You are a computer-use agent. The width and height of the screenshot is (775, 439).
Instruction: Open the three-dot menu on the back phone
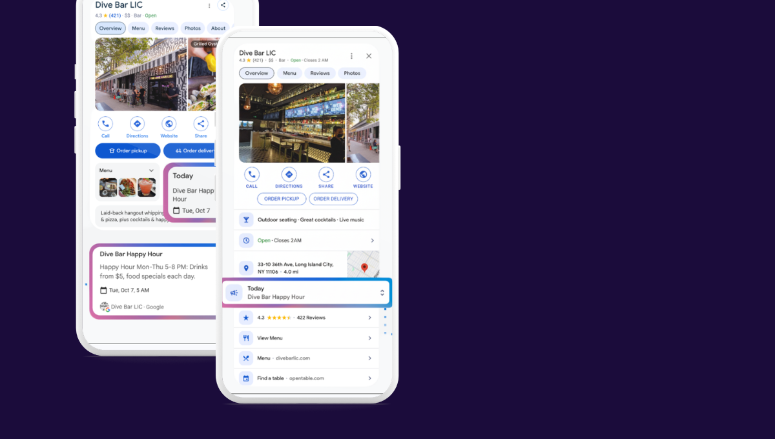point(209,5)
